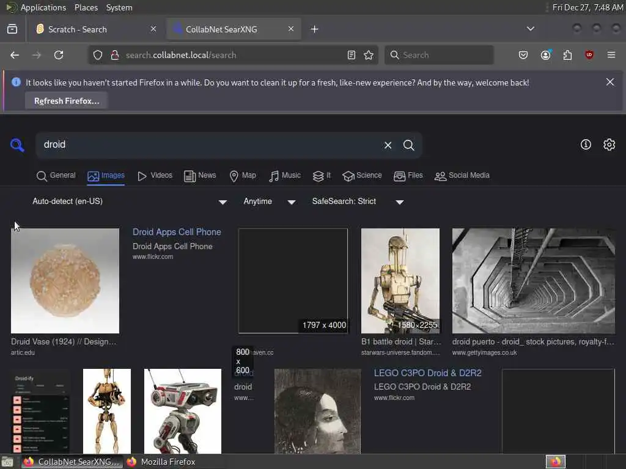The height and width of the screenshot is (469, 626).
Task: Open a new tab with plus button
Action: pos(315,29)
